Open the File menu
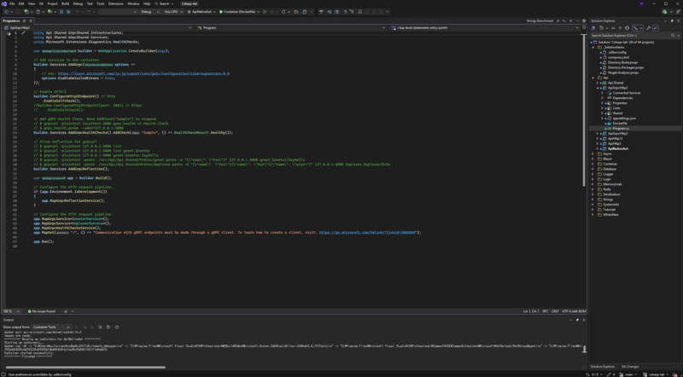683x377 pixels. [12, 3]
